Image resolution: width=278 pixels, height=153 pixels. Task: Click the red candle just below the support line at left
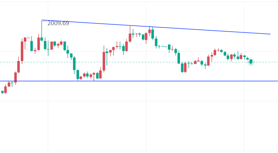pyautogui.click(x=9, y=84)
